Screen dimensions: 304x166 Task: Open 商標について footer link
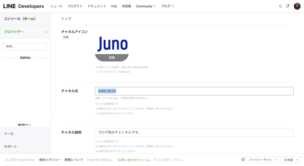coord(74,160)
